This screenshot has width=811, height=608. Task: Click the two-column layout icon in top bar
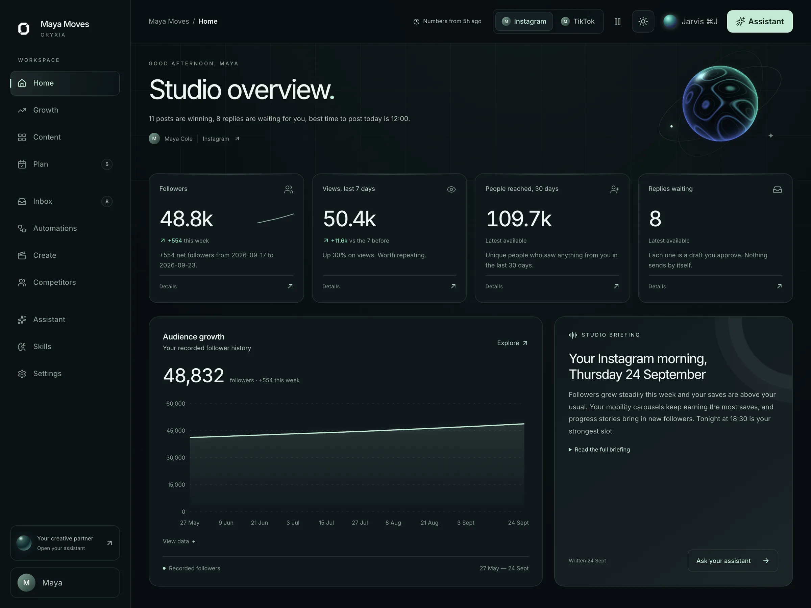coord(617,22)
